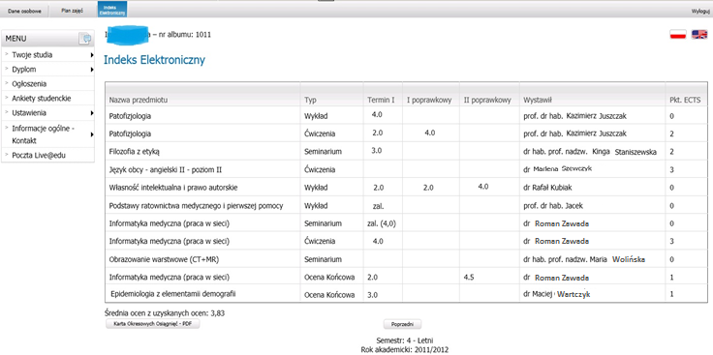The width and height of the screenshot is (713, 355).
Task: Click teacher dr Maciej Wartczyk
Action: click(557, 294)
